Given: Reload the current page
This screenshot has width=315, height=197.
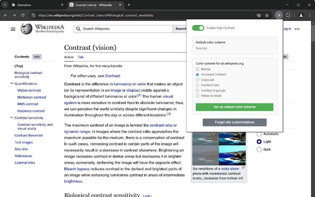Looking at the screenshot, I should coord(22,15).
